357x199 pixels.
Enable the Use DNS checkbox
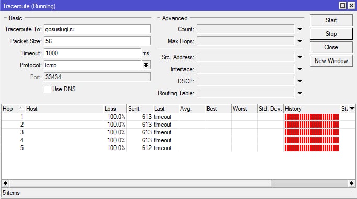(x=47, y=89)
